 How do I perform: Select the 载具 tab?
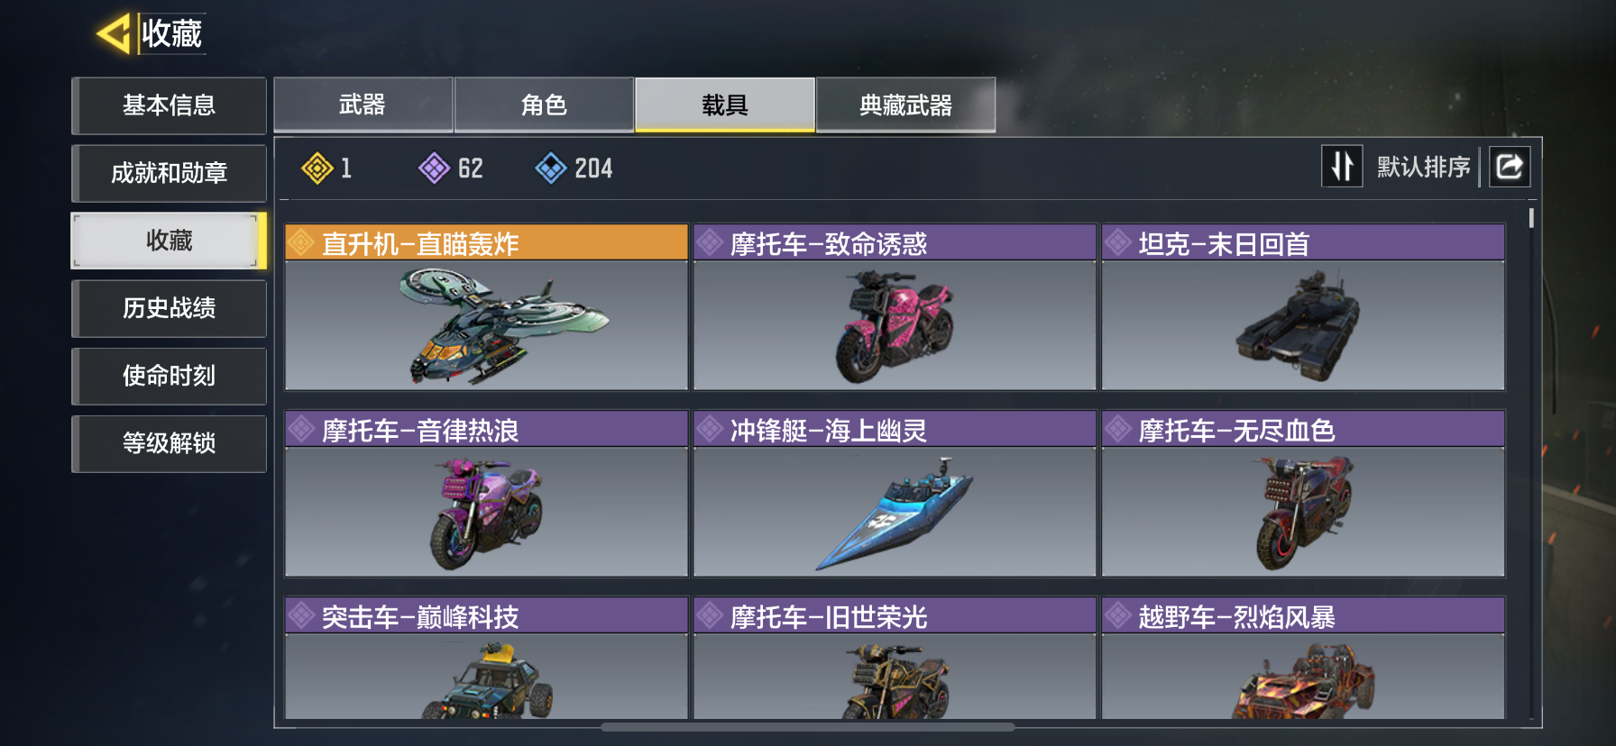(725, 105)
